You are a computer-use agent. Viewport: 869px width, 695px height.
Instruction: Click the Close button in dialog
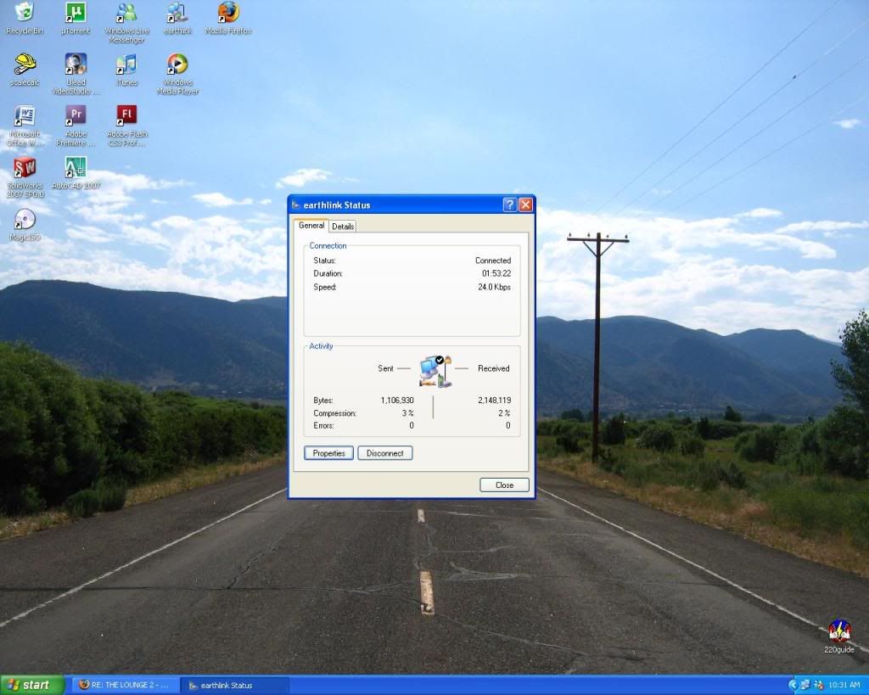point(504,485)
